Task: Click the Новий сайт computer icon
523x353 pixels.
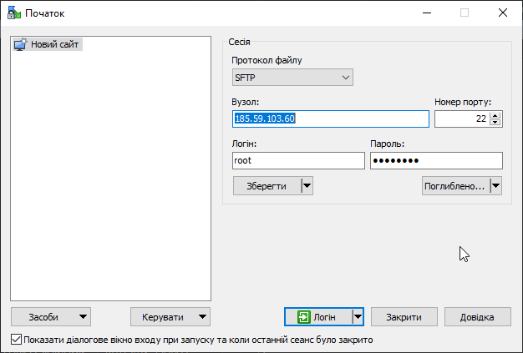Action: coord(20,44)
